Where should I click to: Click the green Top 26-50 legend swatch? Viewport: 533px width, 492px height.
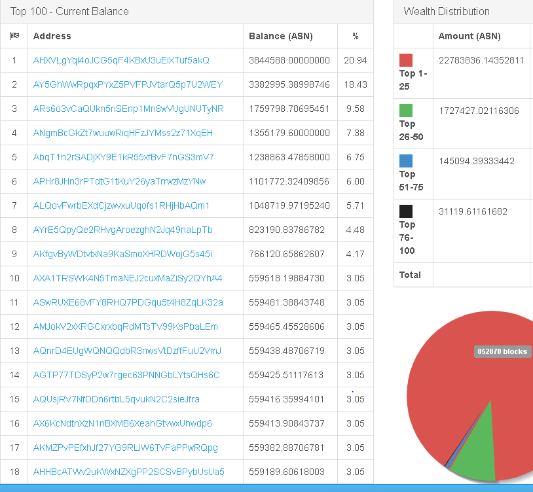pos(406,111)
